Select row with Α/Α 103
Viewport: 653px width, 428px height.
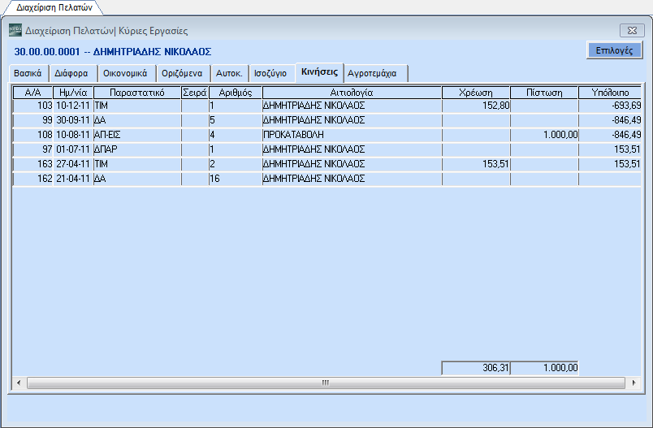[327, 106]
